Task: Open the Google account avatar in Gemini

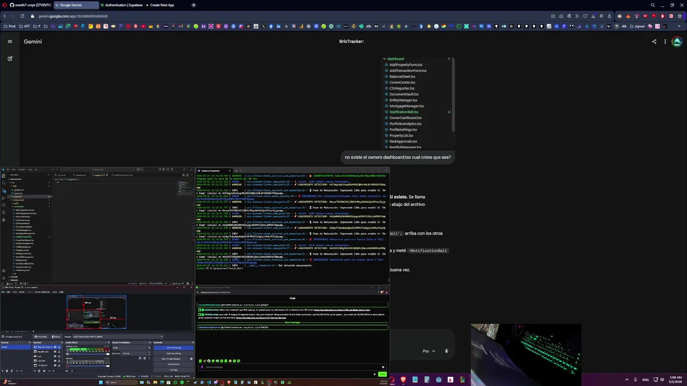Action: pyautogui.click(x=677, y=41)
